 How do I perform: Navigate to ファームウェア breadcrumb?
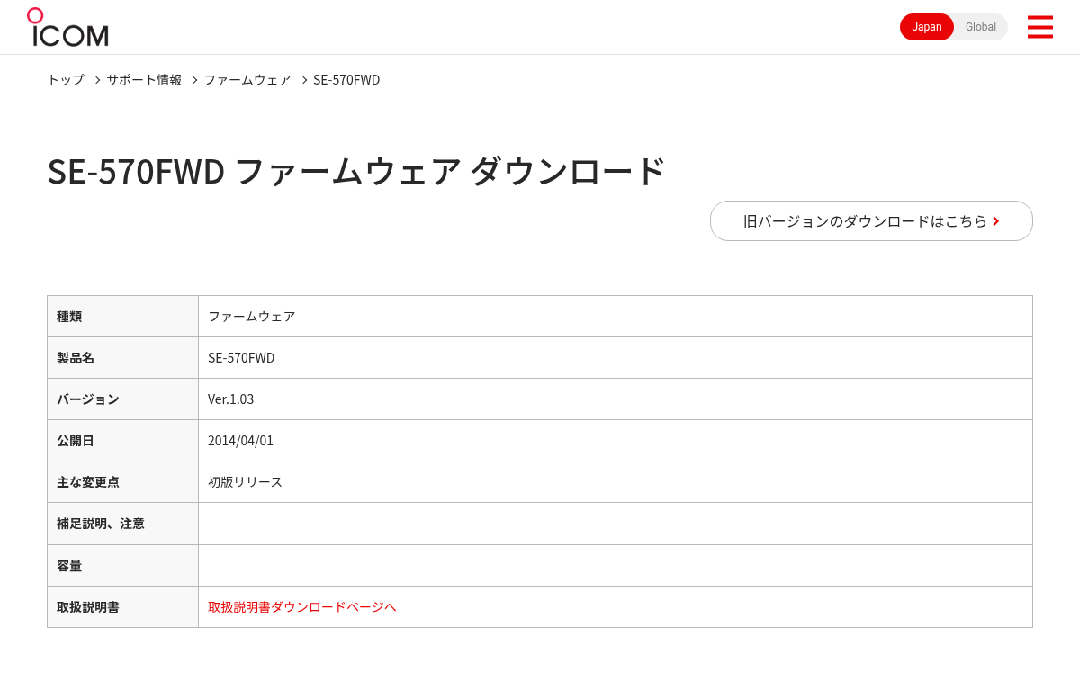(x=247, y=79)
